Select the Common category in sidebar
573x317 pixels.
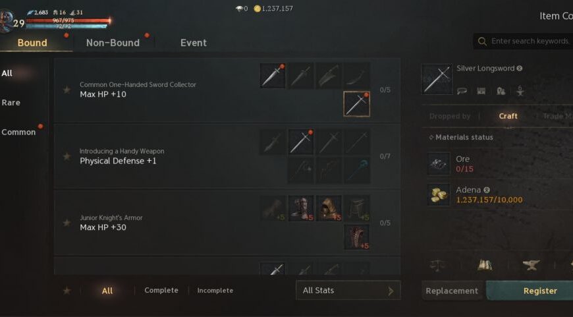click(x=18, y=132)
